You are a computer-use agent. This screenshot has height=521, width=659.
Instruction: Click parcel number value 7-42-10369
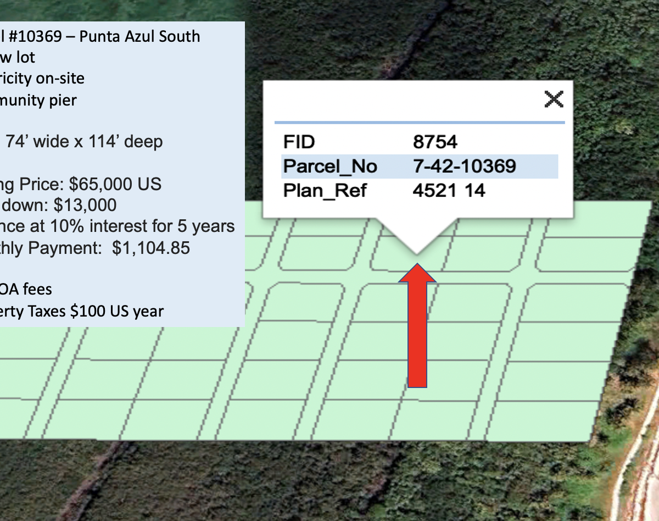click(x=464, y=166)
